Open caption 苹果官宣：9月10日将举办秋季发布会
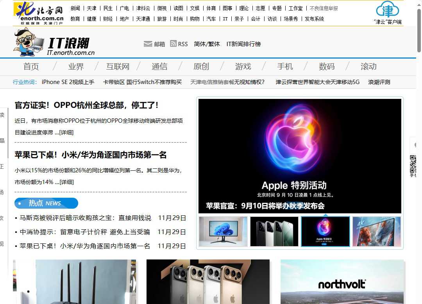Viewport: 422px width, 304px height. (x=265, y=206)
